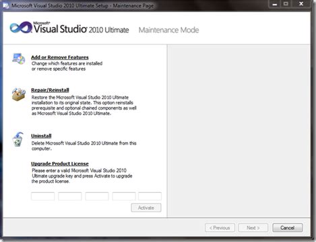Click the Activate button

pyautogui.click(x=146, y=208)
